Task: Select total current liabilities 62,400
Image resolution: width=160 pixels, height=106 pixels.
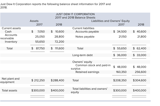Action: pos(141,49)
